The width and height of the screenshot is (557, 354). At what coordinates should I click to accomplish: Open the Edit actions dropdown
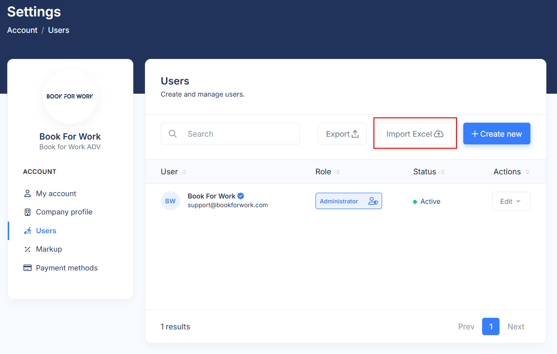(511, 201)
